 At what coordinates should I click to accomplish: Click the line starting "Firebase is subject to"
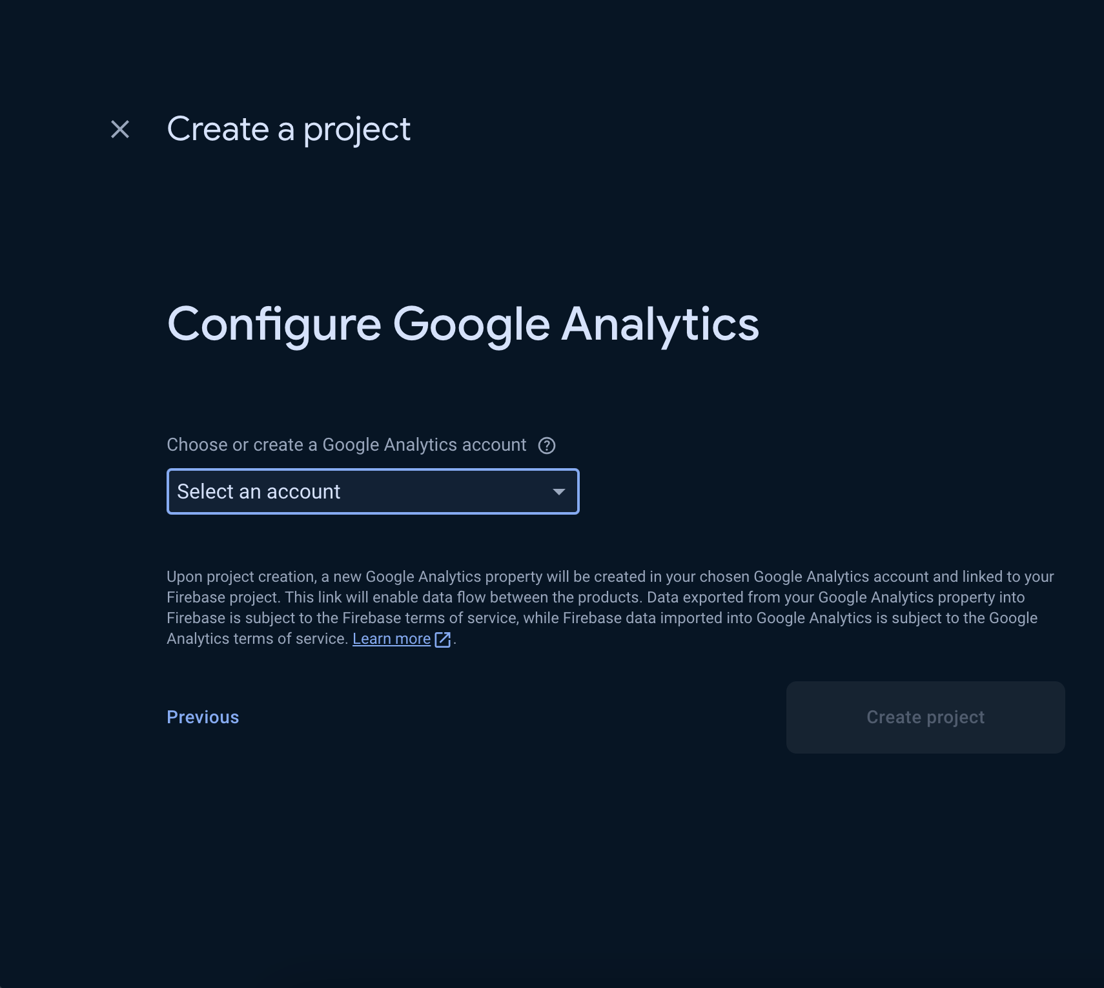tap(602, 618)
